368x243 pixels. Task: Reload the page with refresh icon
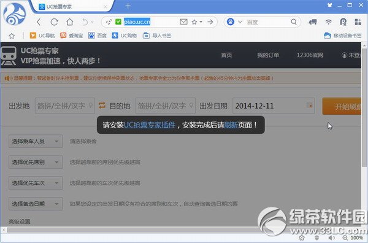(55, 22)
